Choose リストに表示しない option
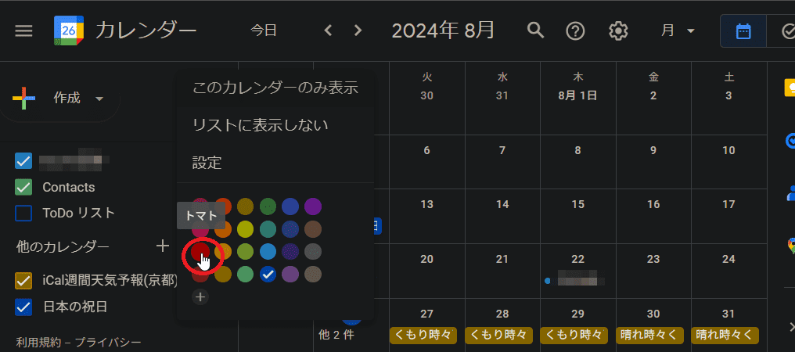Screen dimensions: 795x352 (x=260, y=125)
